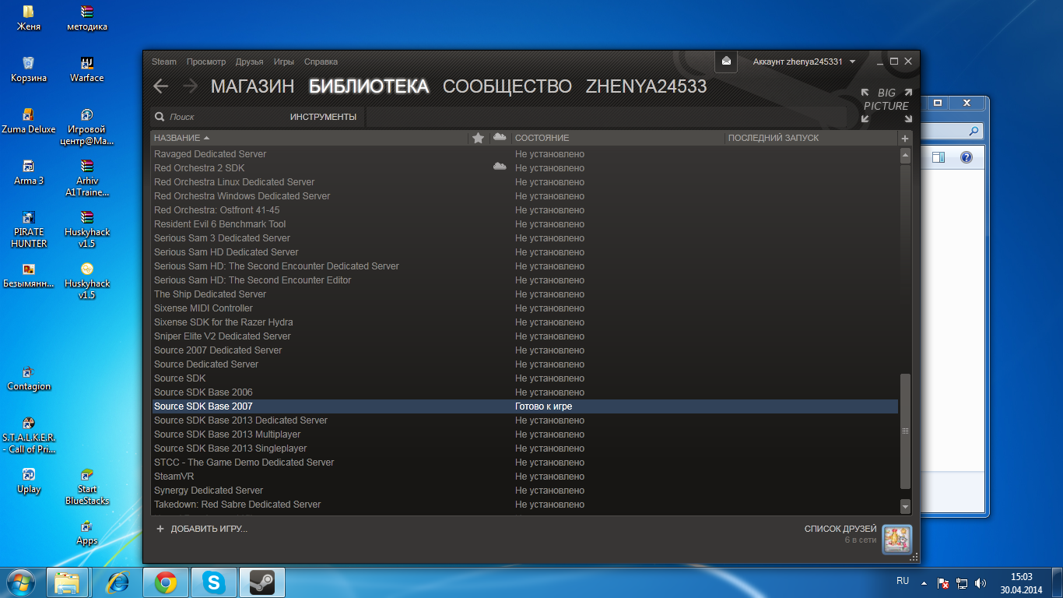
Task: Click the cloud icon on Red Orchestra 2 SDK
Action: (500, 167)
